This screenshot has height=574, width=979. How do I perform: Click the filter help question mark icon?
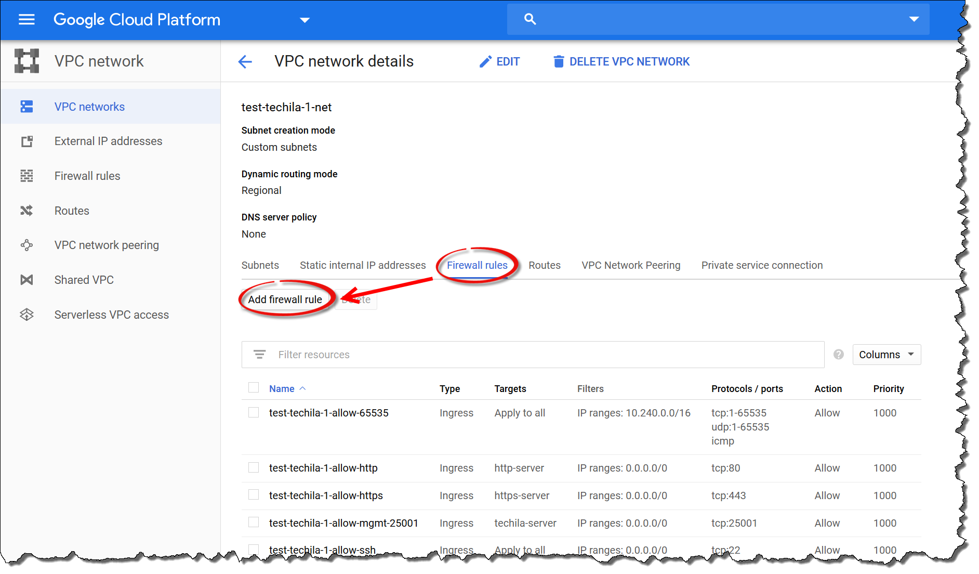tap(838, 355)
